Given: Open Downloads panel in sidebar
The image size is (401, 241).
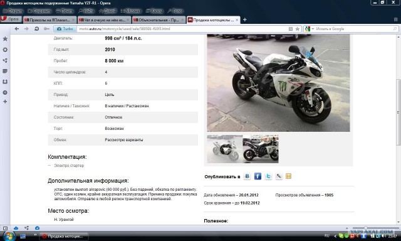Looking at the screenshot, I should [5, 82].
